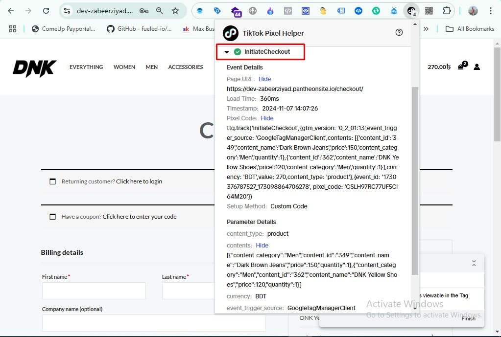Hide the Pixel Code section
The width and height of the screenshot is (501, 337).
[x=267, y=118]
